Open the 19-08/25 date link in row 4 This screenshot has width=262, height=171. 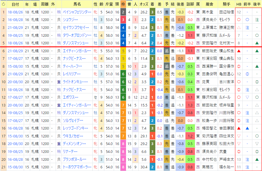point(15,35)
